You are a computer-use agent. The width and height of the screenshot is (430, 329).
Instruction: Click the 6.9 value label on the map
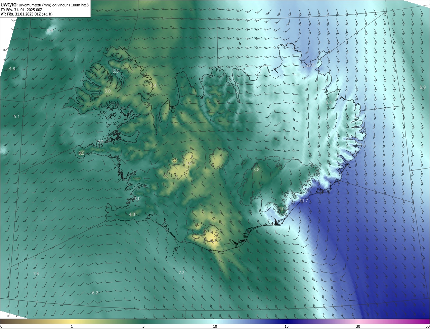point(423,87)
